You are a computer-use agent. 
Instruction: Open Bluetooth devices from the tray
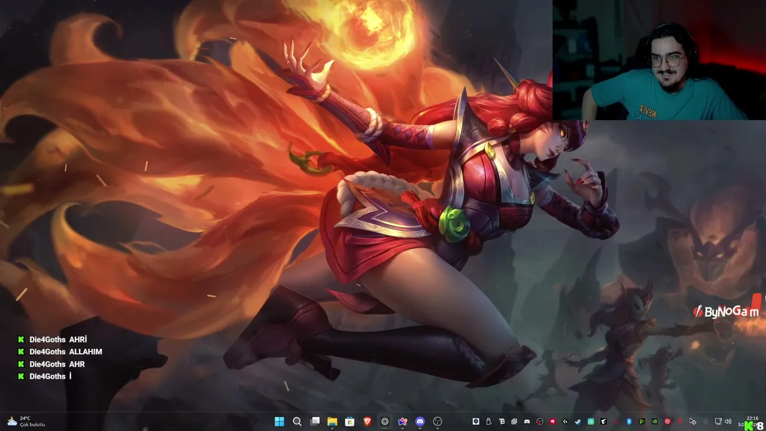[629, 421]
